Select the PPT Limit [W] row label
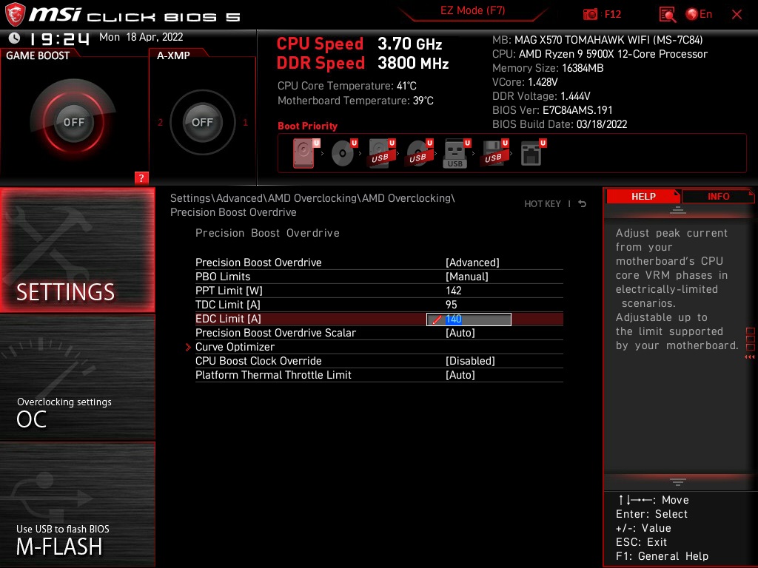 pos(229,290)
